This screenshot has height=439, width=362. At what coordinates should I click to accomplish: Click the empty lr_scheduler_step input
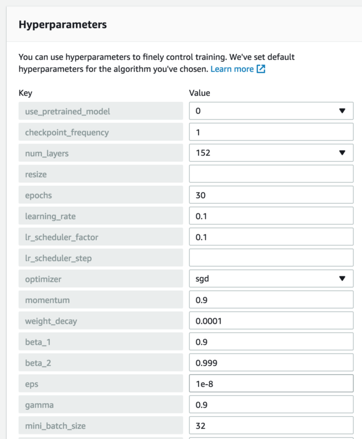271,258
